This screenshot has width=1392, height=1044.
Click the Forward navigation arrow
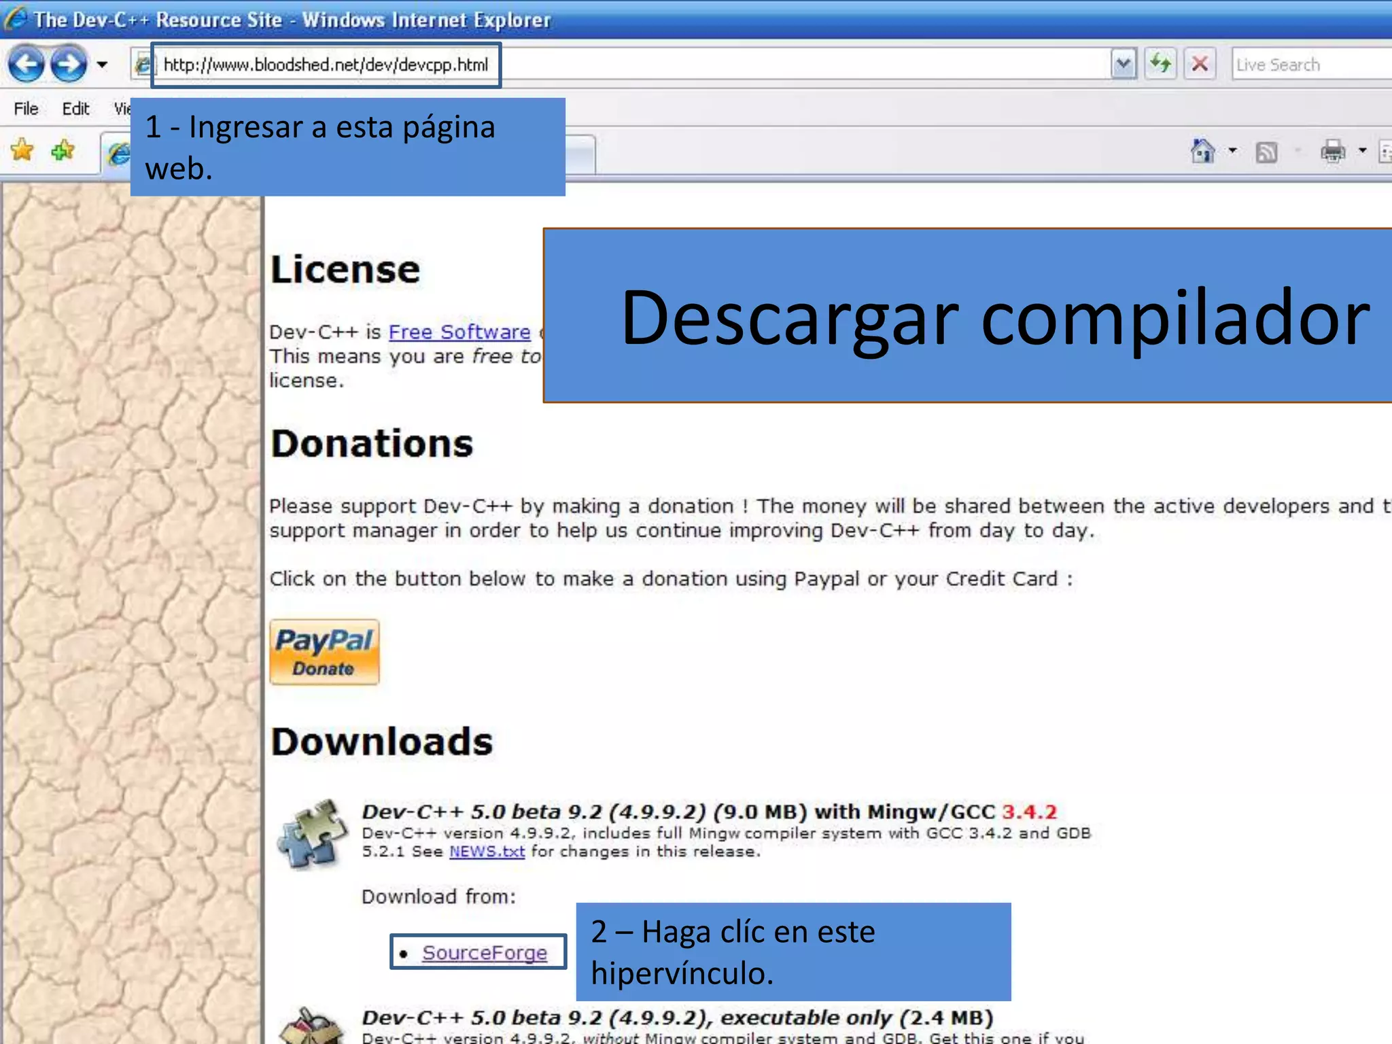(69, 65)
